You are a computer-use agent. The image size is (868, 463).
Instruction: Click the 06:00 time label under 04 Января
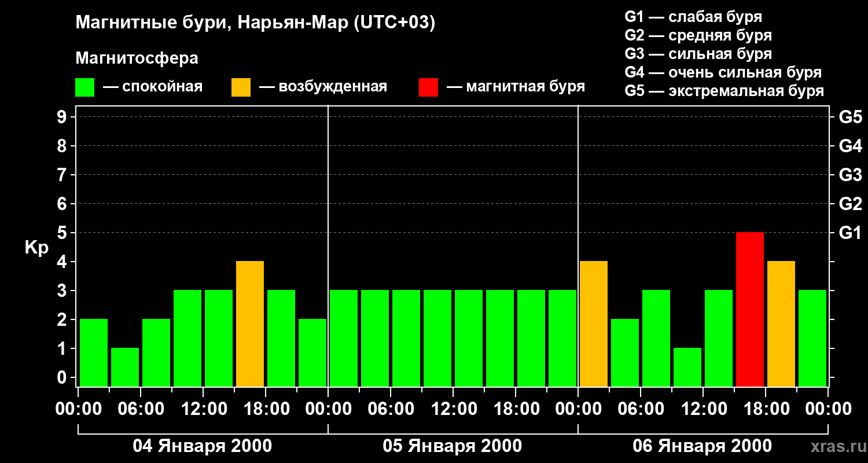pos(141,409)
